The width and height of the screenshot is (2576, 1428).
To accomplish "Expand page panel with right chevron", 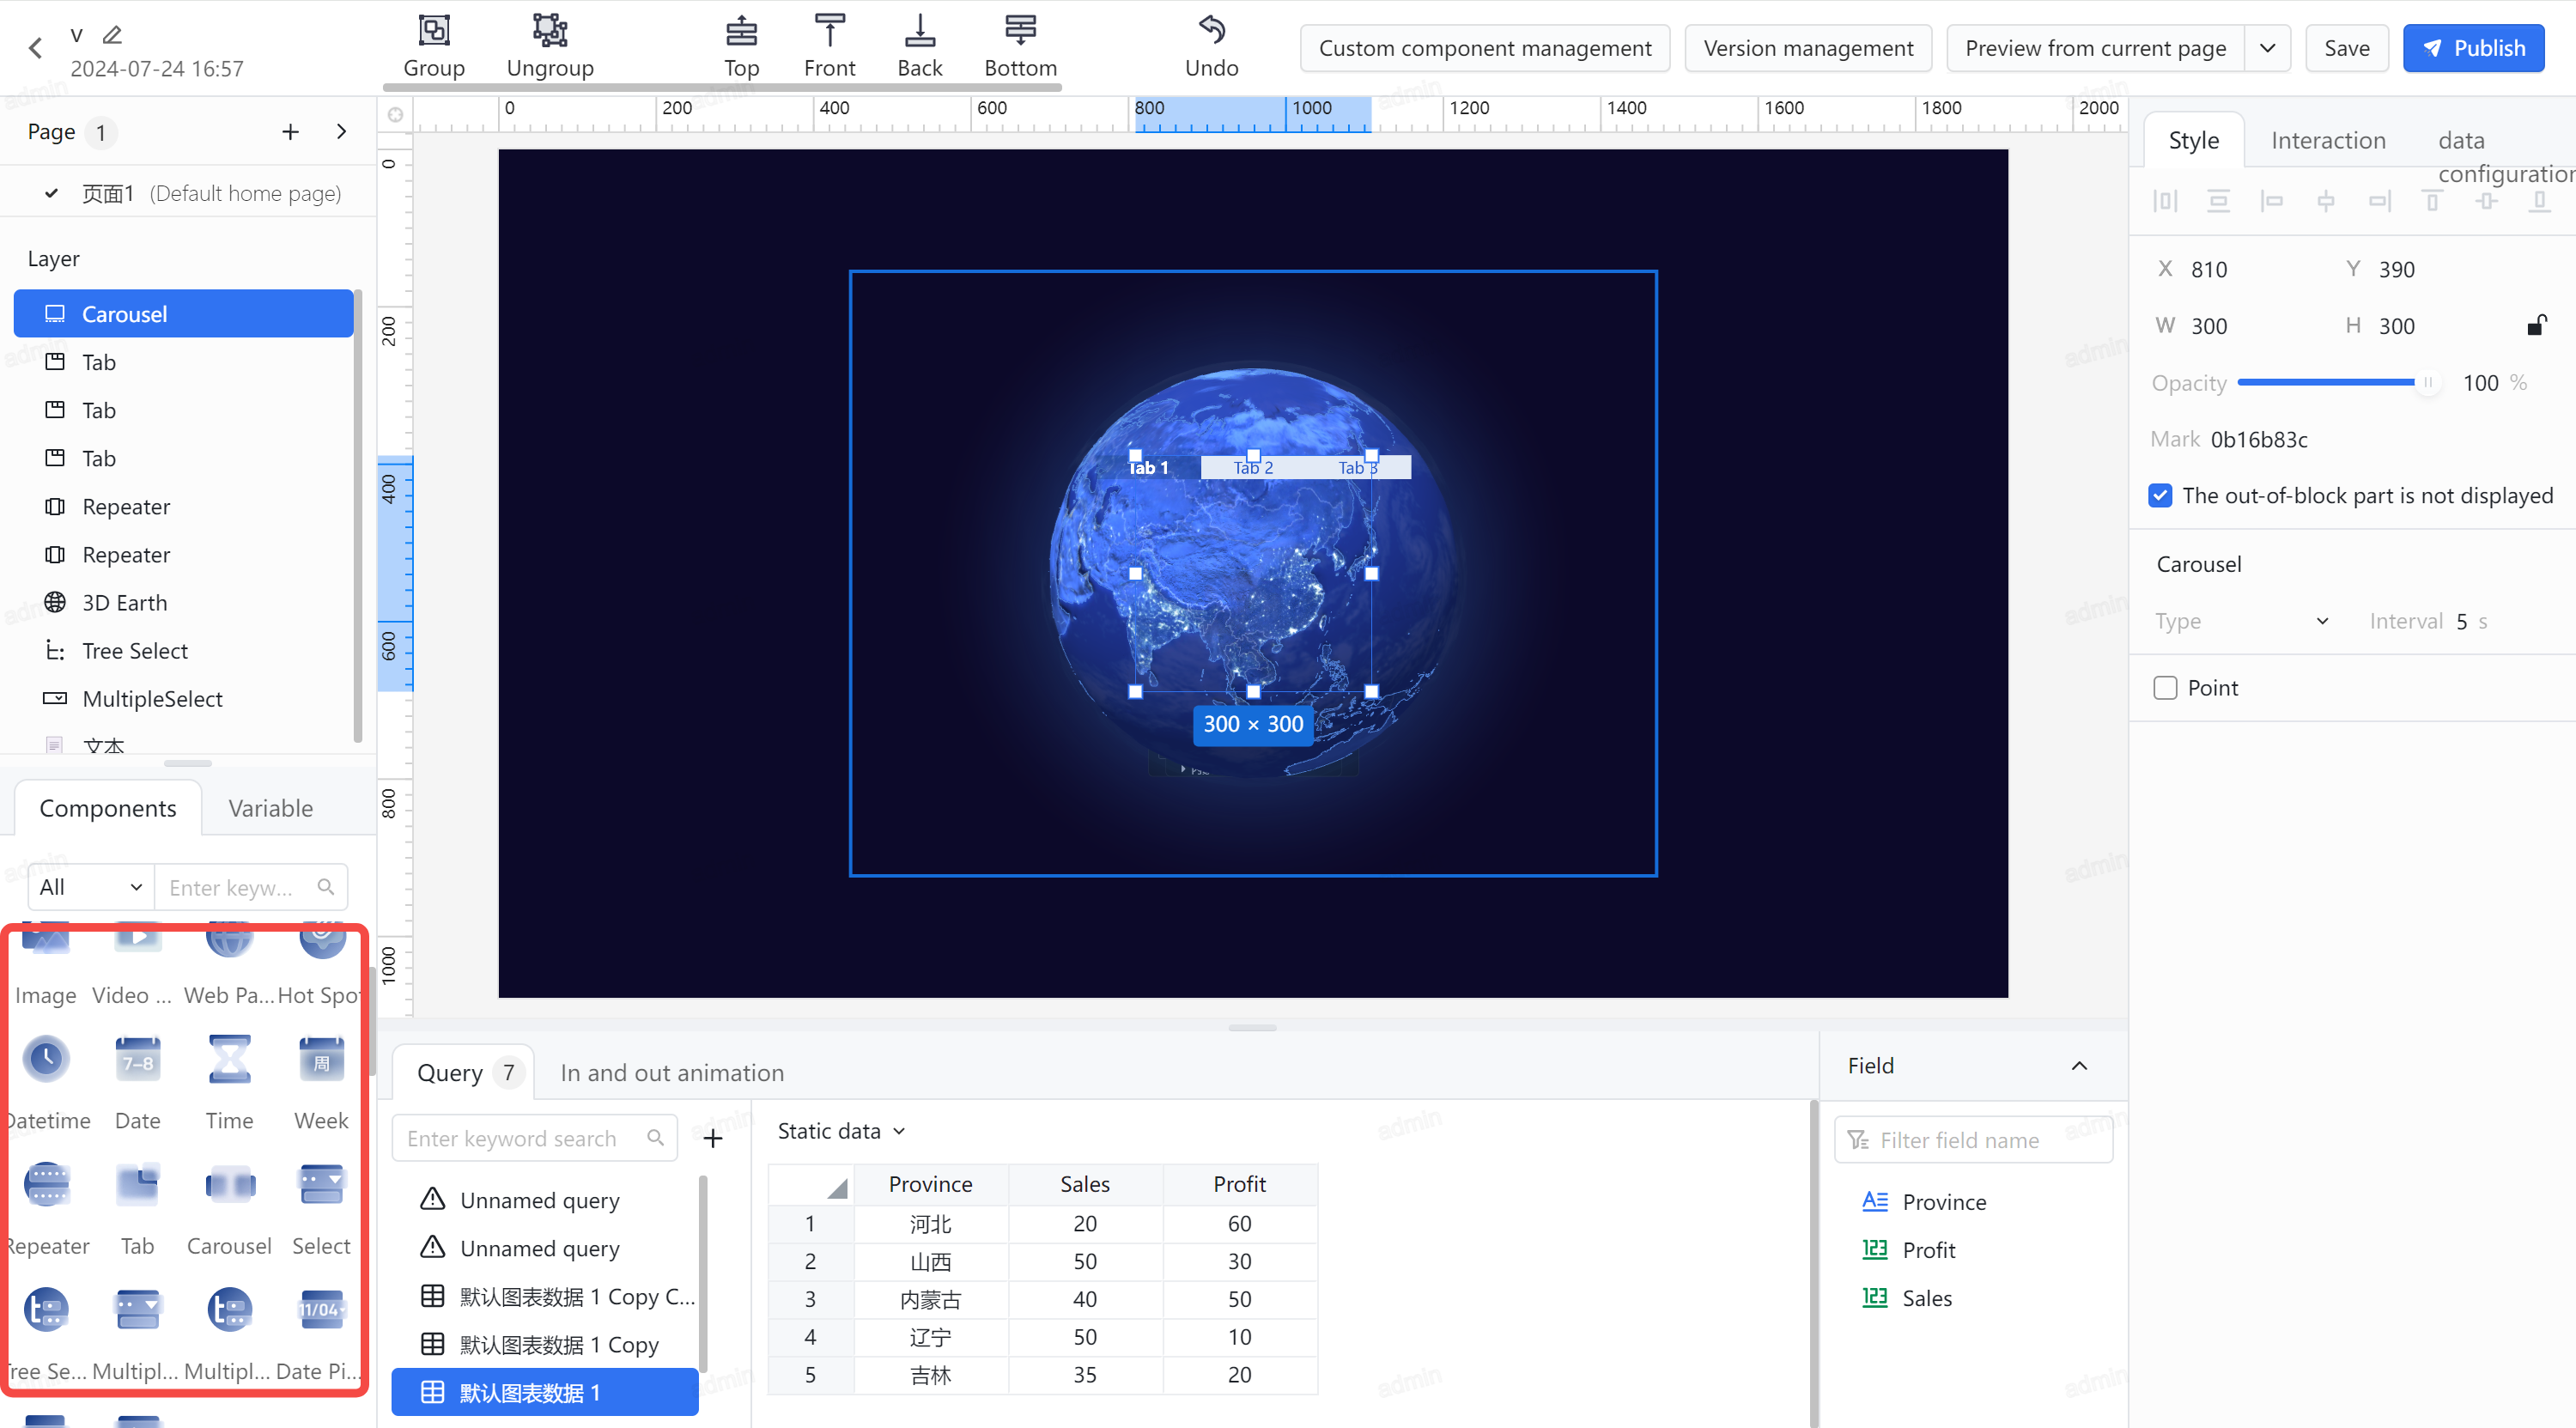I will click(x=341, y=132).
